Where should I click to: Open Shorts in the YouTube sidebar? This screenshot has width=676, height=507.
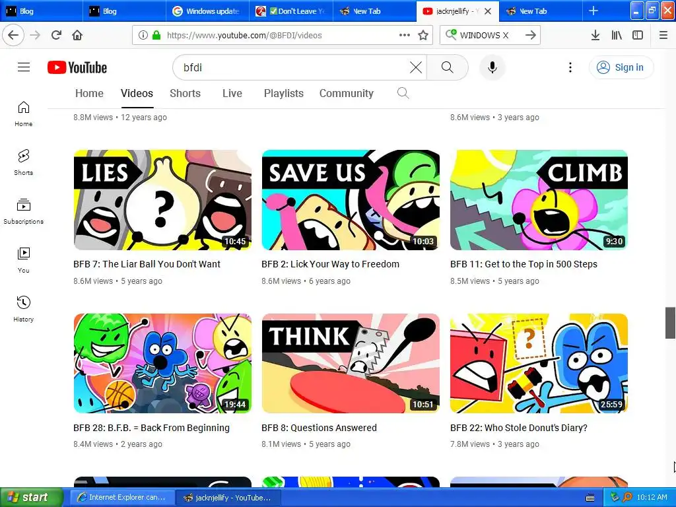coord(24,162)
